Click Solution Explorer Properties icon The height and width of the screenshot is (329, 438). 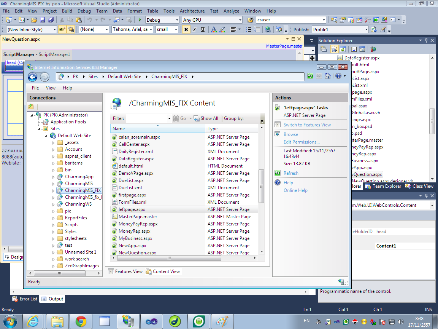pos(324,50)
